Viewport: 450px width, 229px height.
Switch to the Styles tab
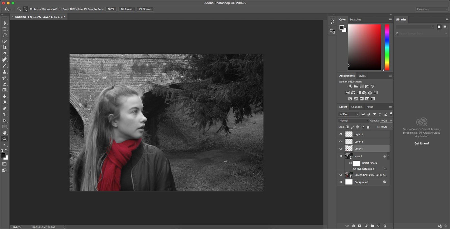(362, 76)
